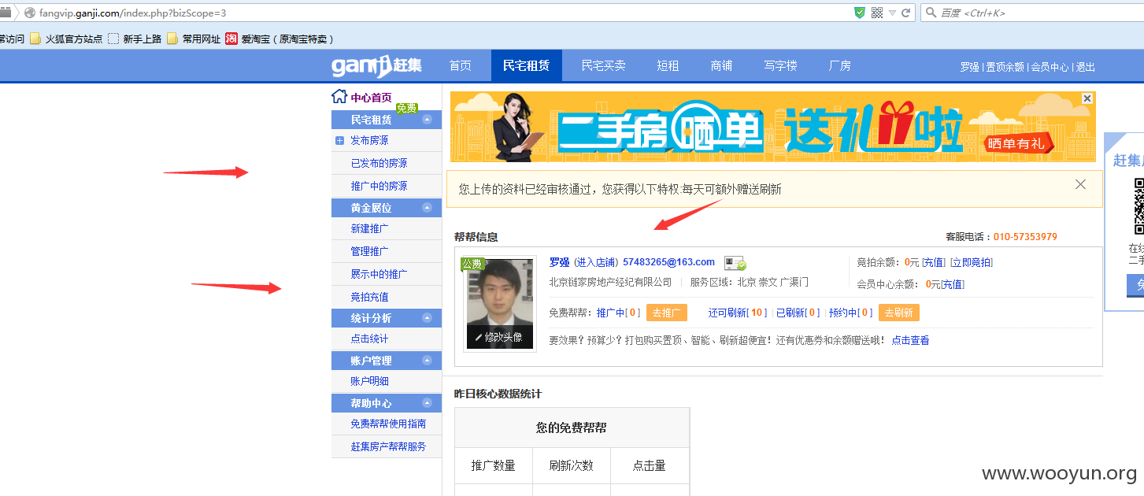The image size is (1144, 496).
Task: Open the 厂房 navigation tab
Action: click(840, 66)
